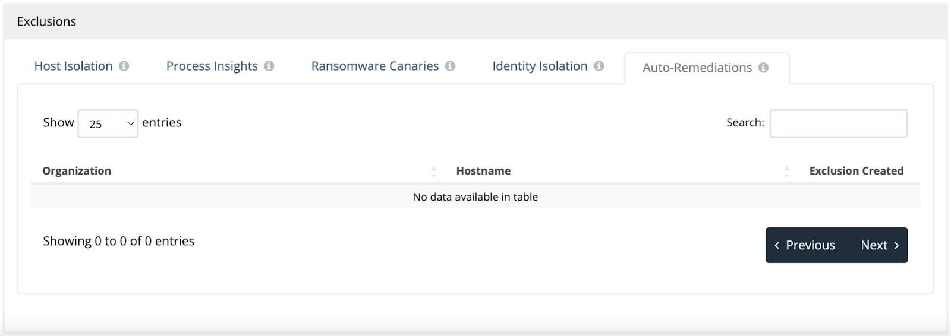Viewport: 951px width, 336px height.
Task: Open the Host Isolation info icon
Action: (x=124, y=66)
